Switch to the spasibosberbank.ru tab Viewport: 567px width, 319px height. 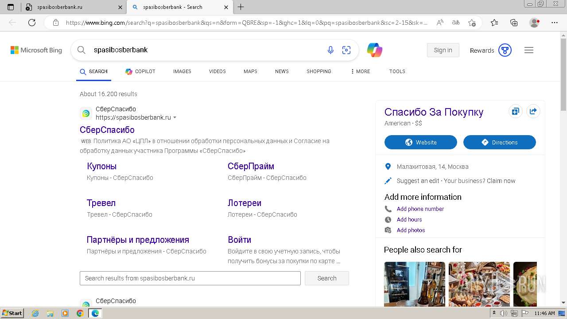click(x=74, y=7)
